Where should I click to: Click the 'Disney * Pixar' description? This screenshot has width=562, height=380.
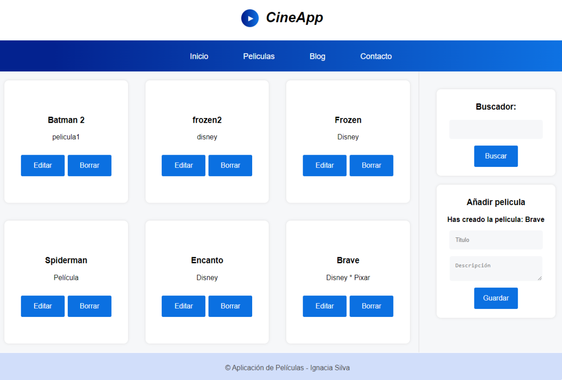point(348,277)
